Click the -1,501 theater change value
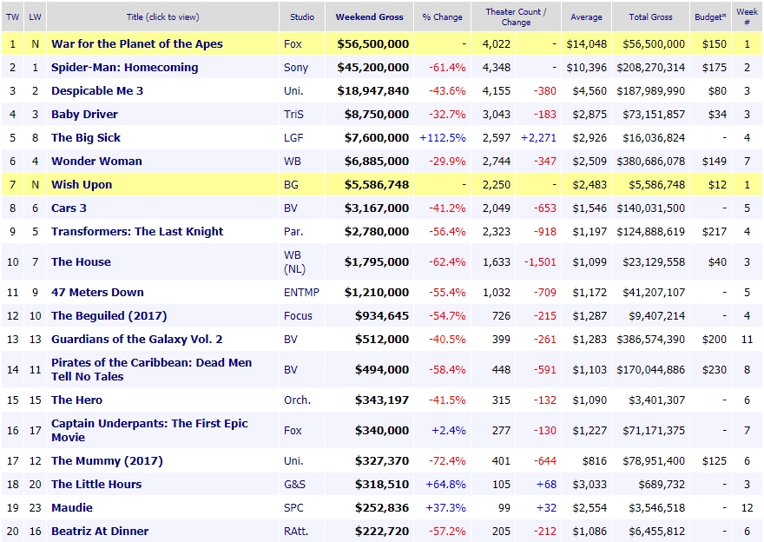Screen dimensions: 764x542 [540, 261]
